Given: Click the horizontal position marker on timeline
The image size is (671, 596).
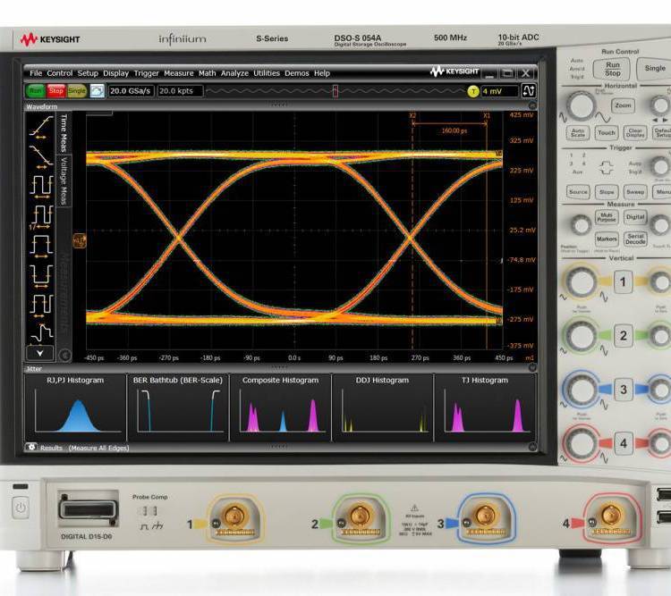Looking at the screenshot, I should pos(335,90).
